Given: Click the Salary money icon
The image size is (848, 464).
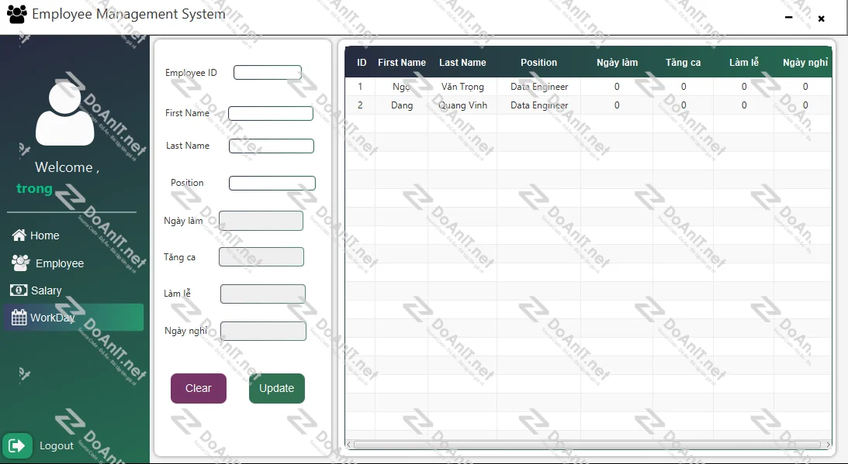Looking at the screenshot, I should pyautogui.click(x=19, y=290).
